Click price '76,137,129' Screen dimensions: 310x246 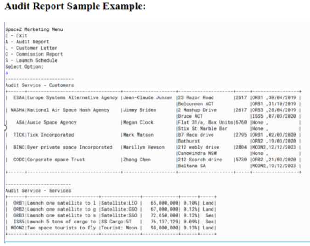pyautogui.click(x=164, y=222)
